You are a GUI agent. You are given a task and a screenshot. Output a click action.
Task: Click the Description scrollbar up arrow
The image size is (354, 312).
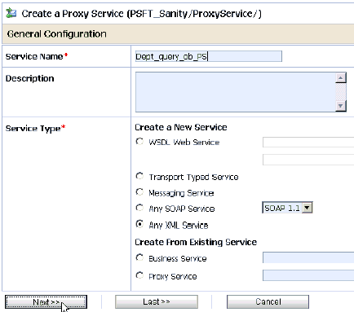pyautogui.click(x=341, y=78)
